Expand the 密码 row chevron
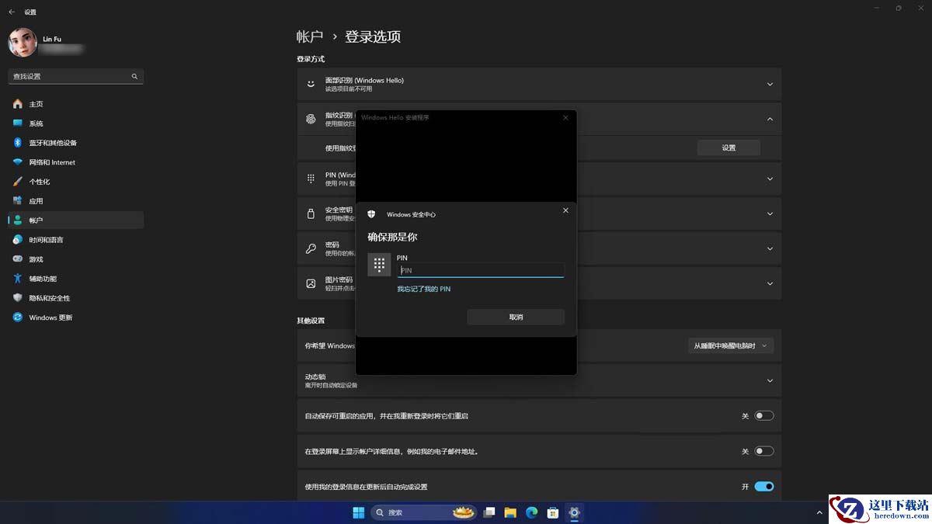The image size is (932, 524). point(770,248)
